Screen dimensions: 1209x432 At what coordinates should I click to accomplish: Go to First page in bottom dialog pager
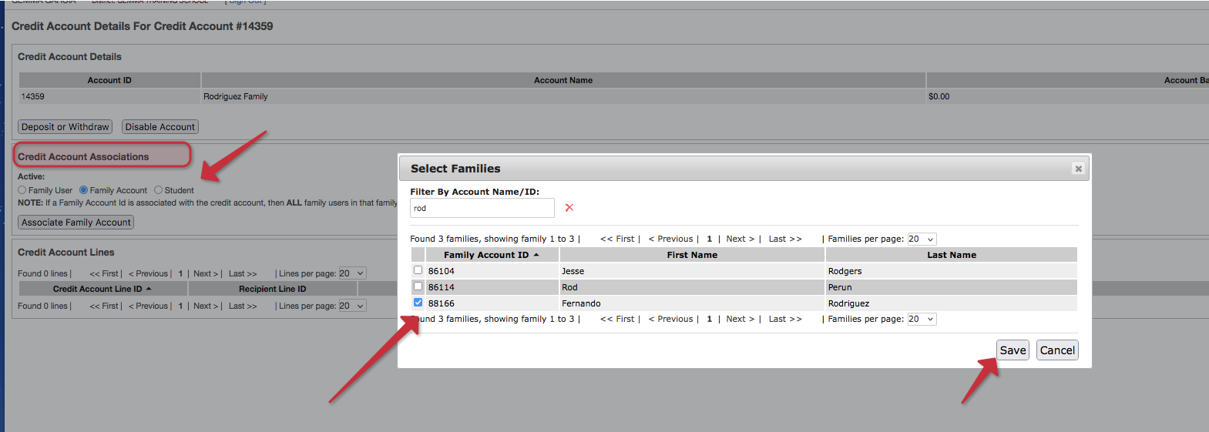(618, 319)
